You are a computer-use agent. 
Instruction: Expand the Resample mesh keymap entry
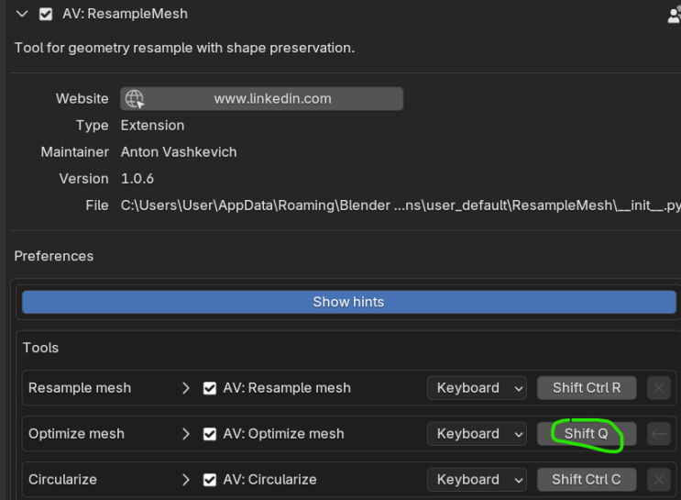[186, 388]
